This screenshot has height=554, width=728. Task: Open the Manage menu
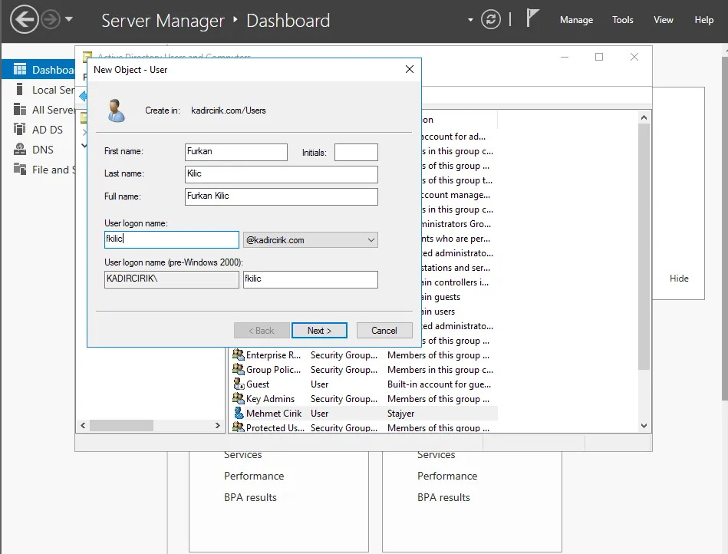tap(576, 20)
